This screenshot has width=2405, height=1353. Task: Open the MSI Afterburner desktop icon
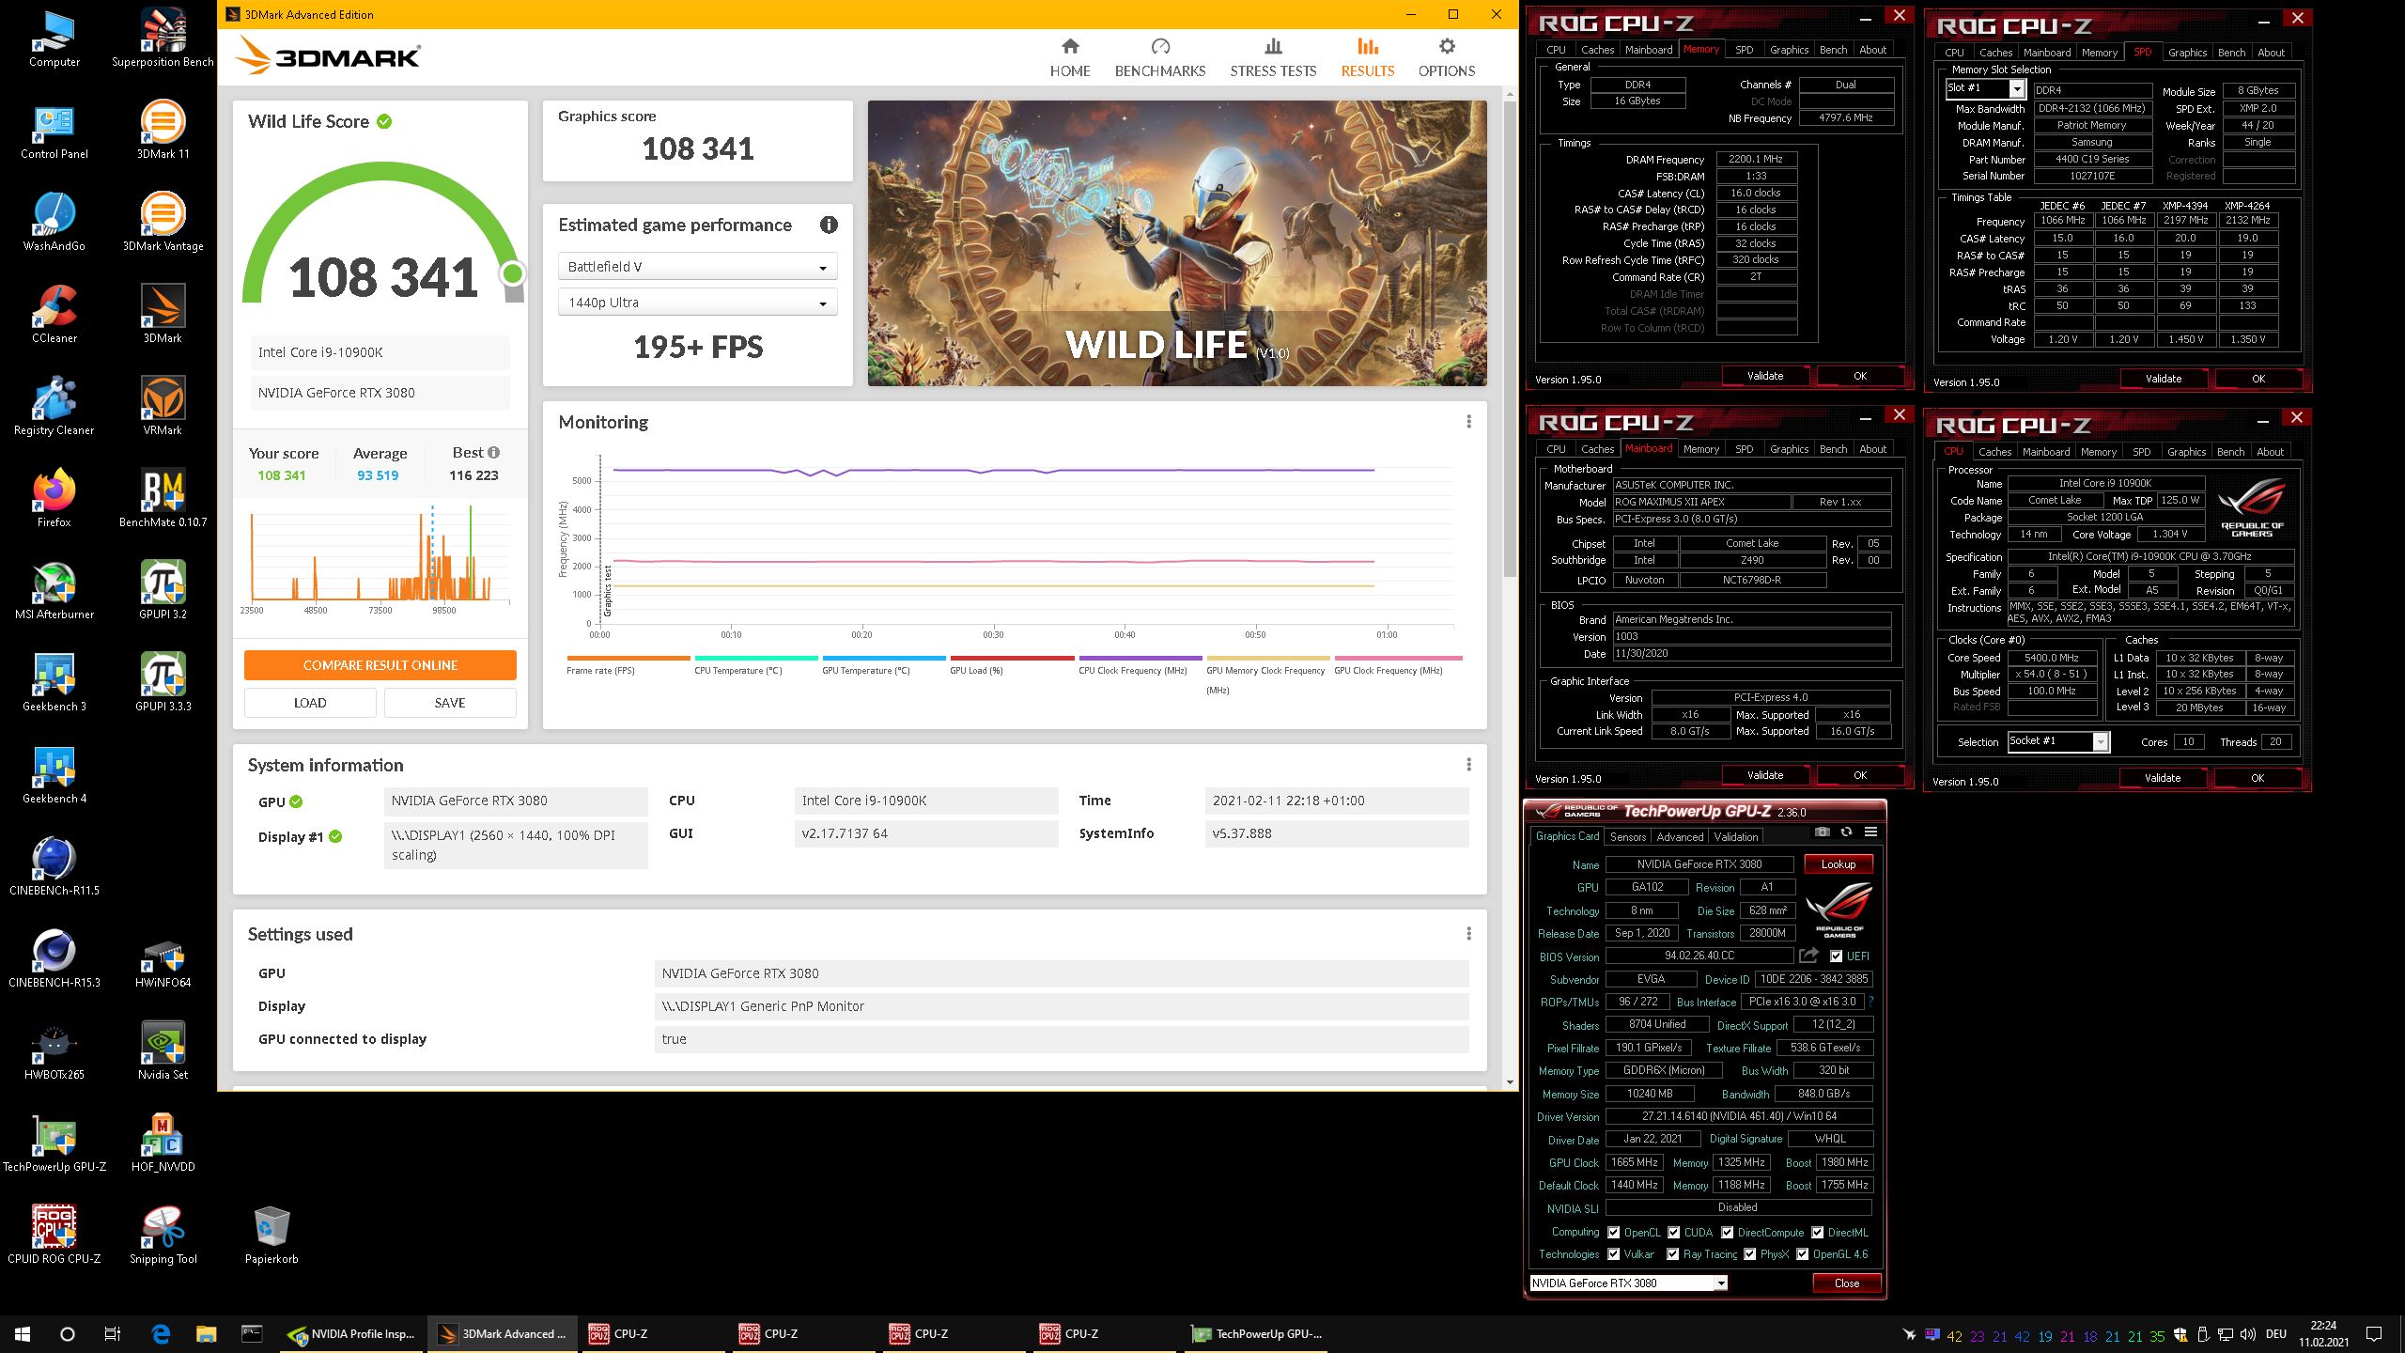click(x=54, y=590)
